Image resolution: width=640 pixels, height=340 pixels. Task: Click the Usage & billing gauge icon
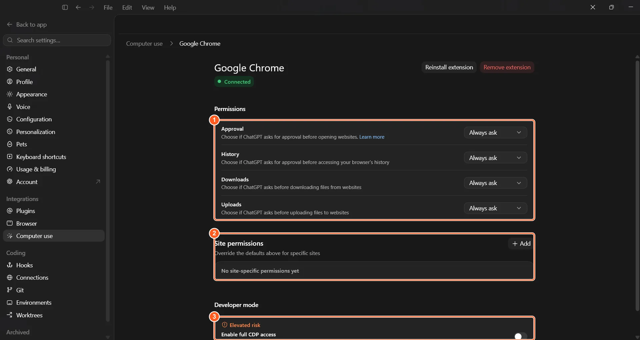coord(10,169)
